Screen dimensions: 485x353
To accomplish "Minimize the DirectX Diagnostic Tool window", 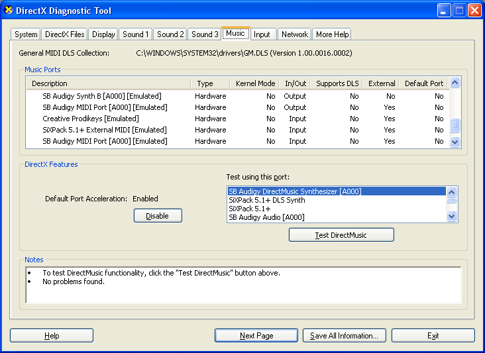I will [443, 11].
